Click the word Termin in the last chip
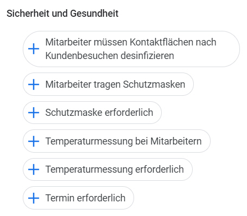The width and height of the screenshot is (247, 216). click(60, 198)
